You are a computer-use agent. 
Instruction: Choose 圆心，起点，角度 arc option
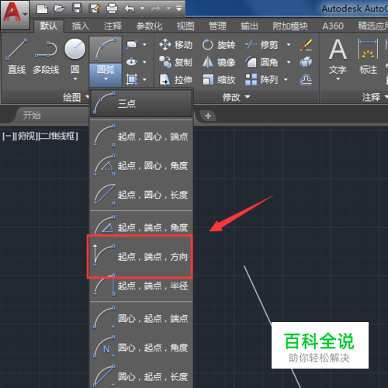tap(141, 347)
